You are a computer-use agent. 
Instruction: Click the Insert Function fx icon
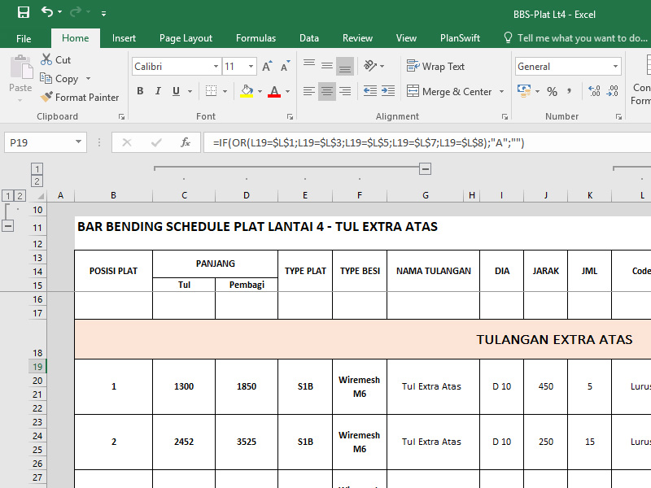186,142
